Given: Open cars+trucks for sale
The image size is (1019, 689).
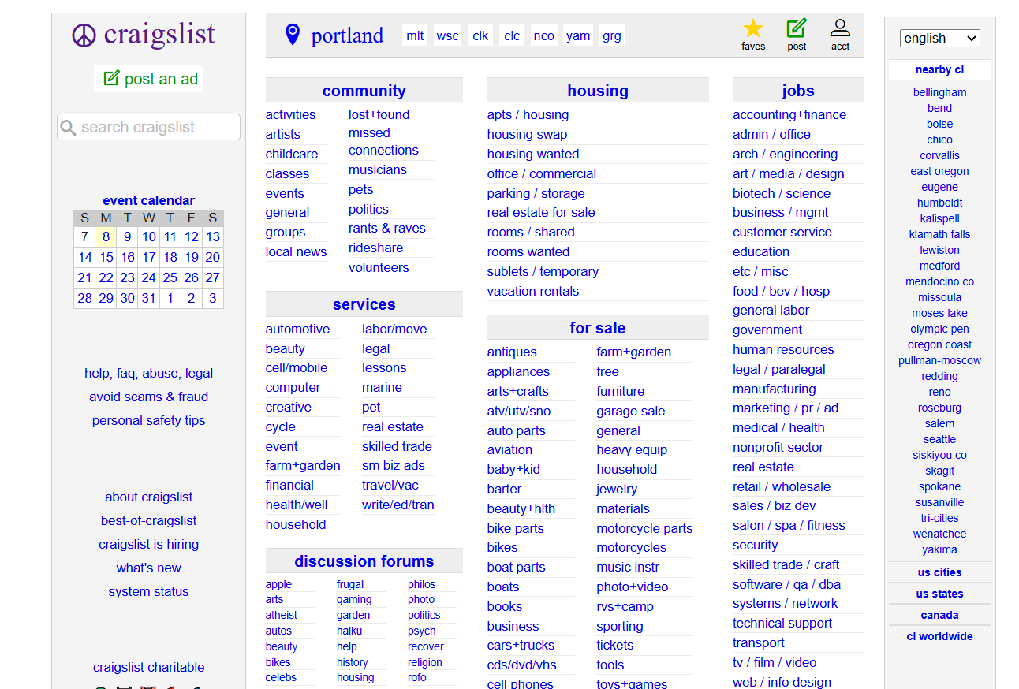Looking at the screenshot, I should (x=521, y=646).
